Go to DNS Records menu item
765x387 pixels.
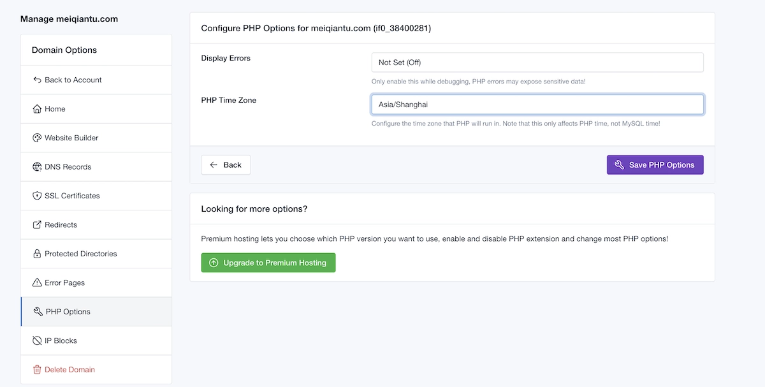68,167
